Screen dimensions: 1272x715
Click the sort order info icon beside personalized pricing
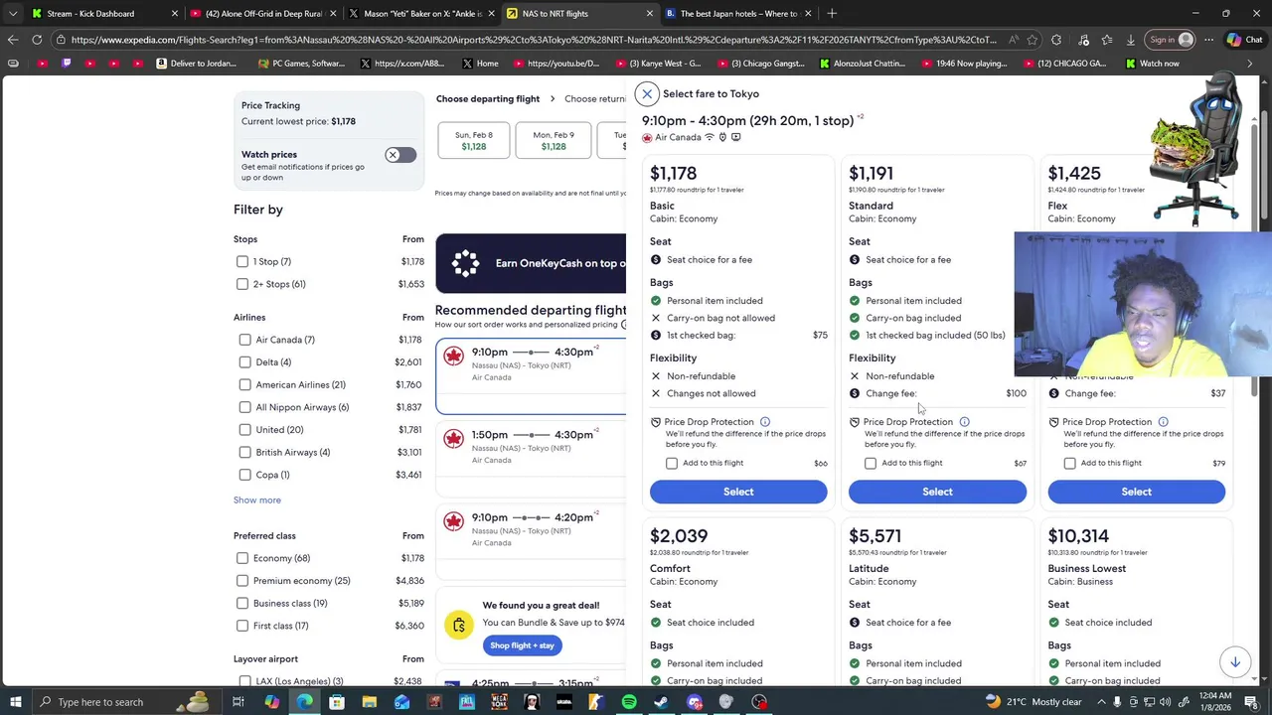(x=624, y=325)
